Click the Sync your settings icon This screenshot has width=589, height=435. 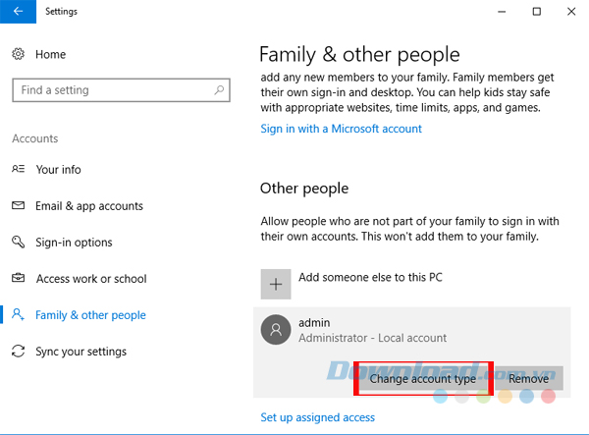pyautogui.click(x=19, y=352)
